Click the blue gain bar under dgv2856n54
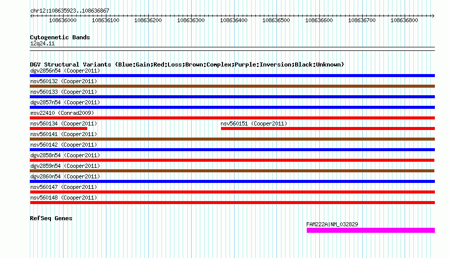This screenshot has height=258, width=449. pos(232,76)
